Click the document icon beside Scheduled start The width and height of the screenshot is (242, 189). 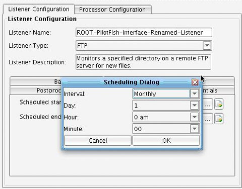point(219,104)
